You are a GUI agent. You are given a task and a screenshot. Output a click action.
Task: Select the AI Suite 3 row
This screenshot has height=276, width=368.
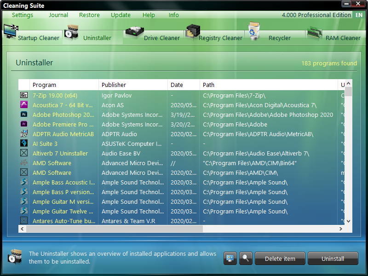(x=181, y=144)
